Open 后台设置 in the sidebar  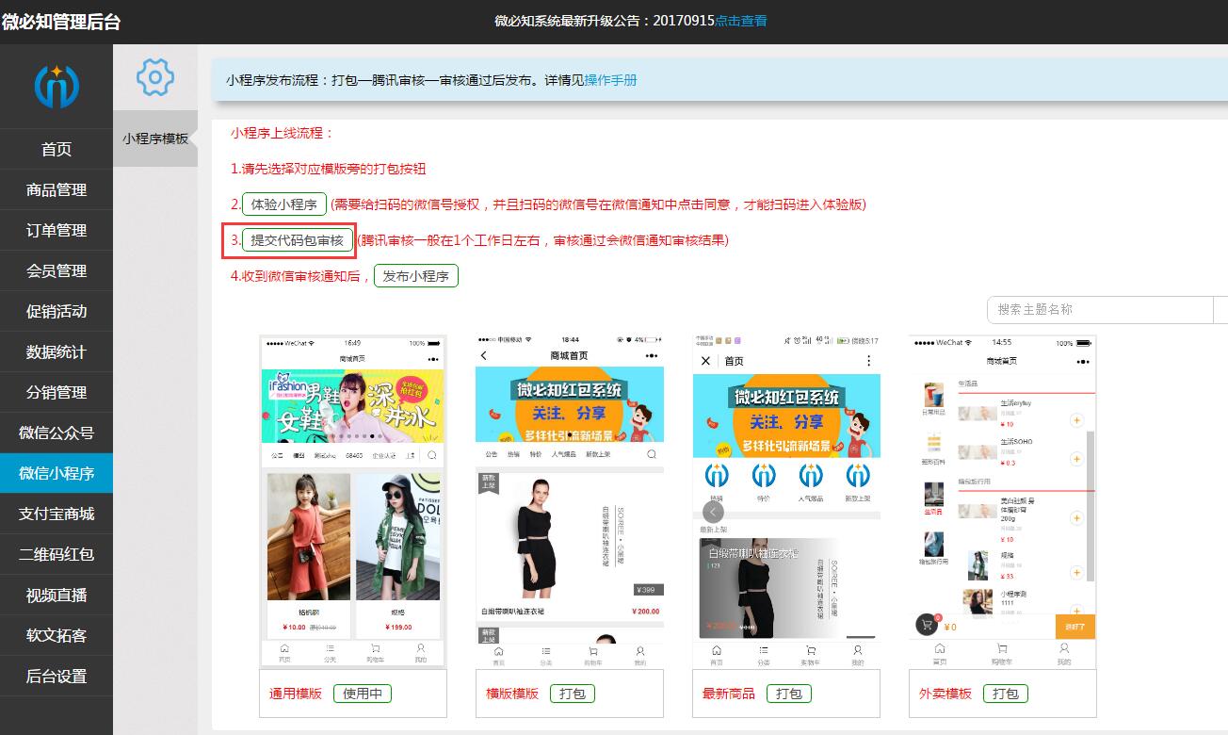pyautogui.click(x=57, y=677)
